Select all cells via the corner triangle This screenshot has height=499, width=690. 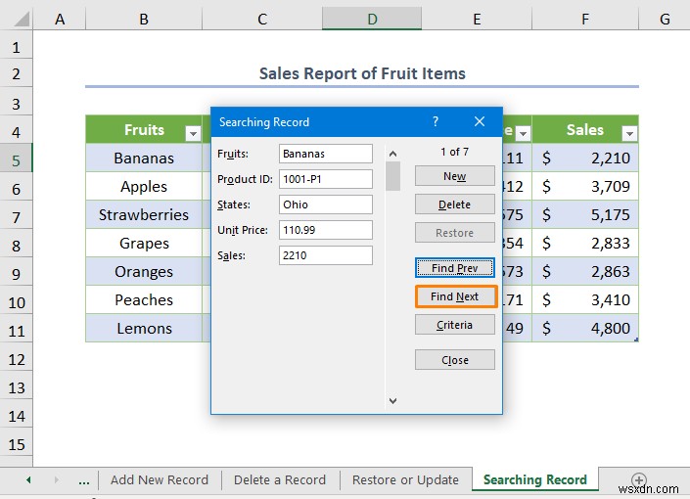21,19
